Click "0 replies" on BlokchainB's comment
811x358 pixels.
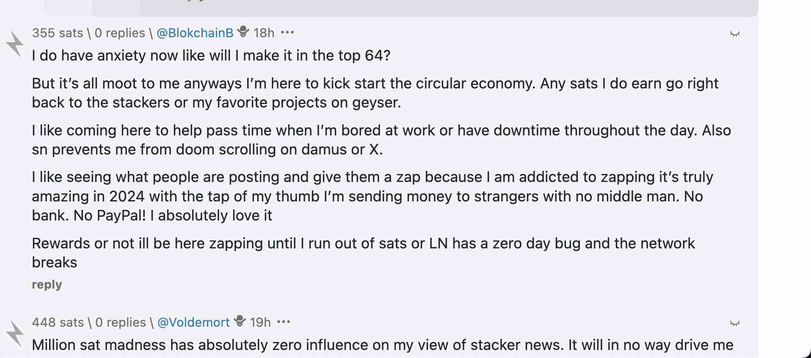tap(120, 33)
